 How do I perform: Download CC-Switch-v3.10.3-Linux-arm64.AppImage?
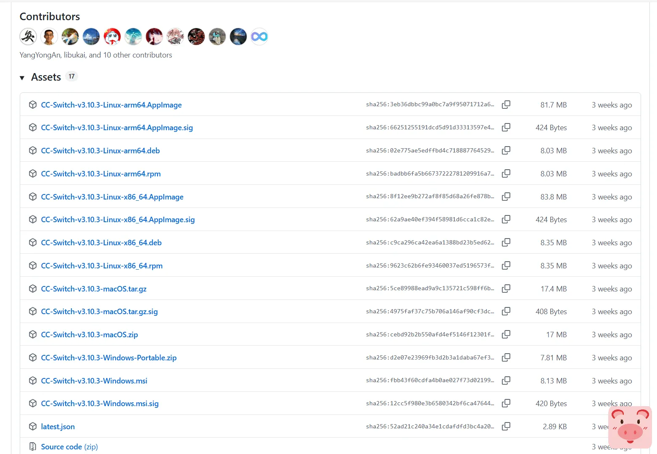111,105
